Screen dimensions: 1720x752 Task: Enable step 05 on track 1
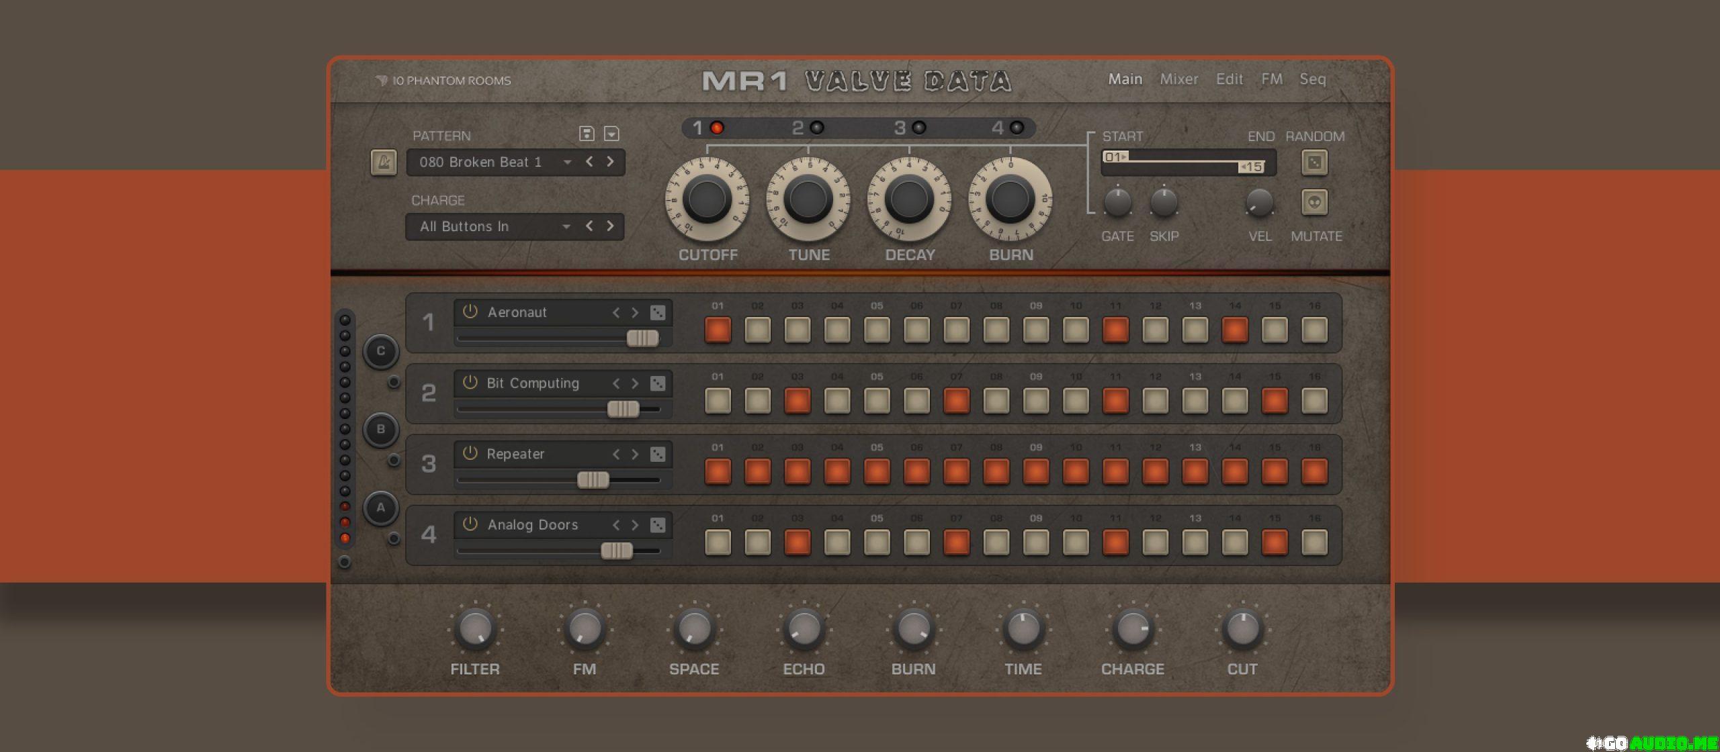tap(877, 330)
